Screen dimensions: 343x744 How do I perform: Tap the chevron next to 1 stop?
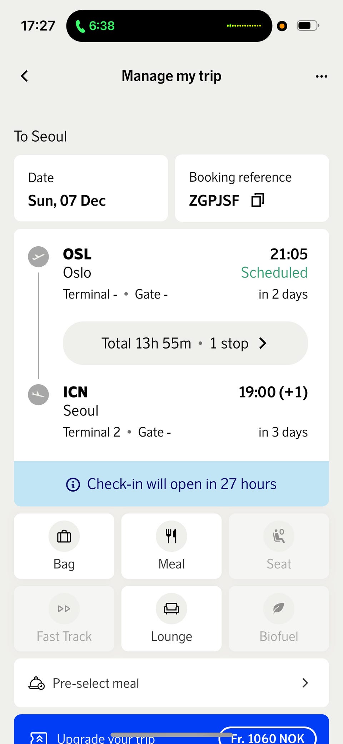(263, 343)
